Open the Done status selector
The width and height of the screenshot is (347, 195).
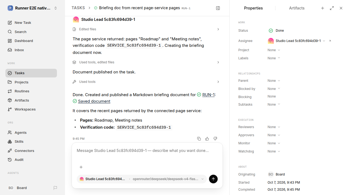[x=276, y=31]
